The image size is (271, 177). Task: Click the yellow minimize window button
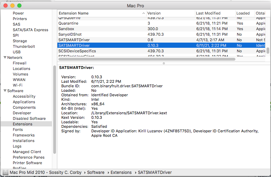tap(12, 6)
